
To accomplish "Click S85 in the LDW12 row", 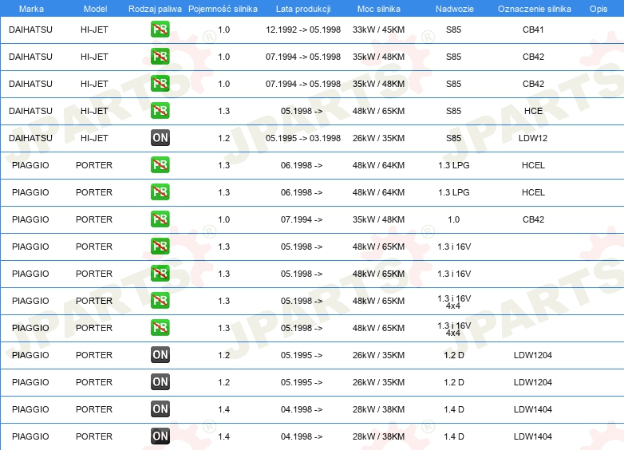I will [x=454, y=138].
